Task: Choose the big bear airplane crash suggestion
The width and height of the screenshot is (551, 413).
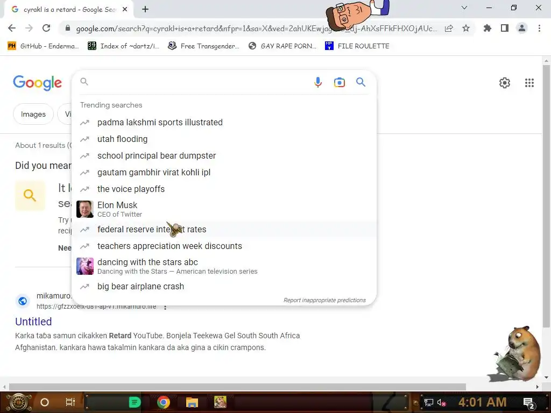Action: (x=224, y=286)
